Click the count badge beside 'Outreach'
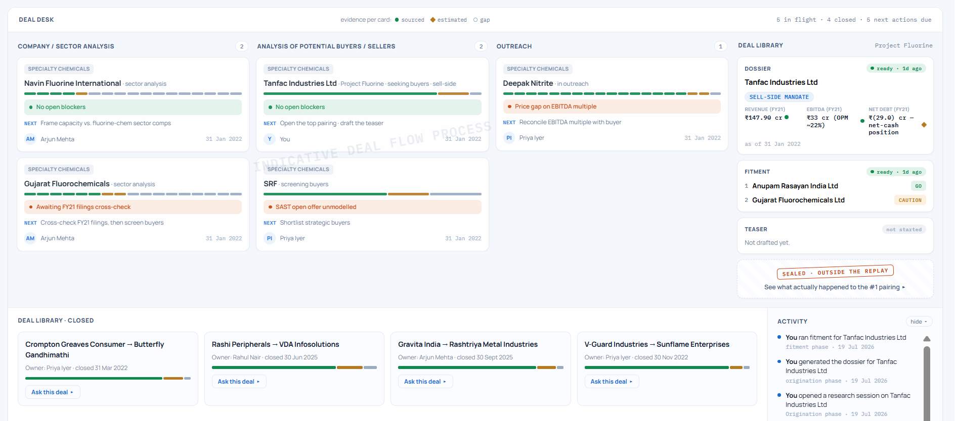The width and height of the screenshot is (955, 421). coord(721,46)
